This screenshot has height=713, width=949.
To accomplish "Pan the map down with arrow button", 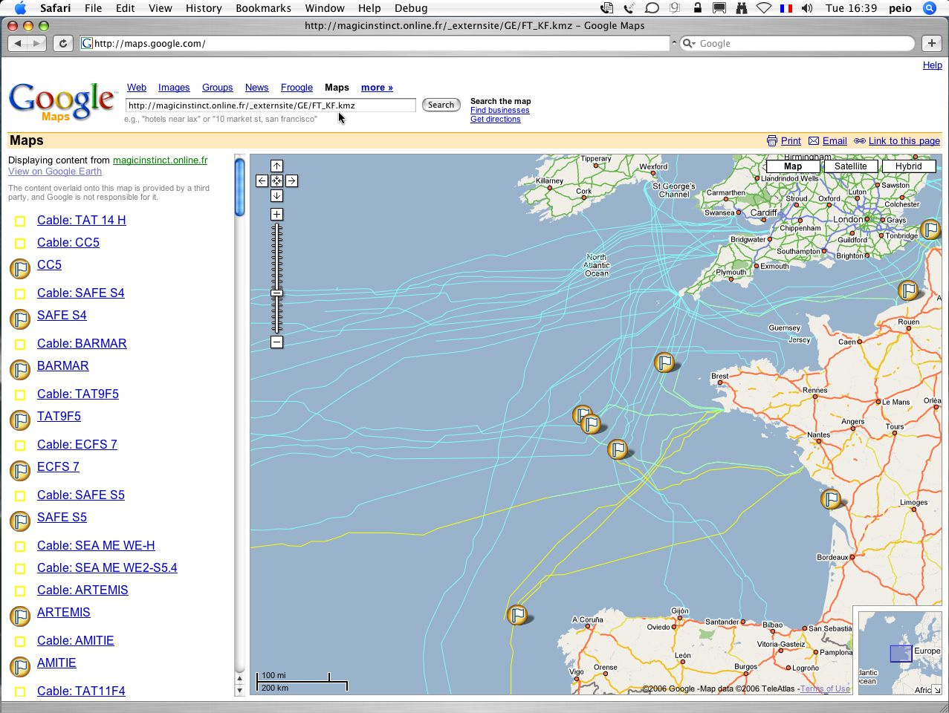I will [x=276, y=195].
